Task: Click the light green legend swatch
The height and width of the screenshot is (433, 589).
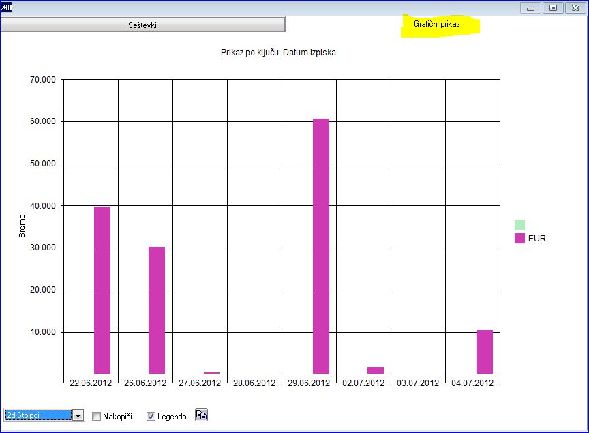Action: click(x=519, y=224)
